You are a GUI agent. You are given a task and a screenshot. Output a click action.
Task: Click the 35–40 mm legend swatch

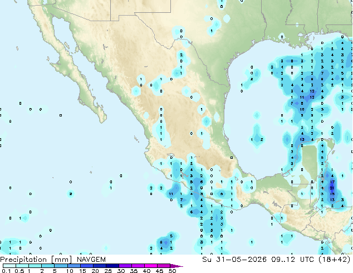click(138, 266)
